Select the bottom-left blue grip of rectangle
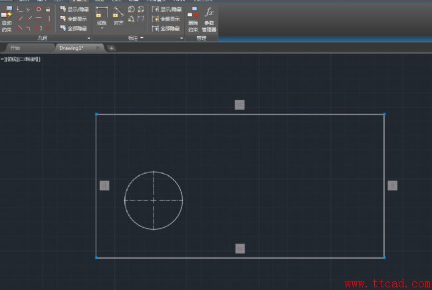This screenshot has width=432, height=290. point(96,257)
